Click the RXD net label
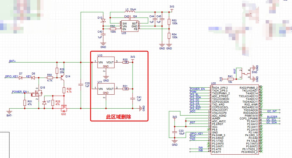The image size is (292, 158). [x=193, y=136]
